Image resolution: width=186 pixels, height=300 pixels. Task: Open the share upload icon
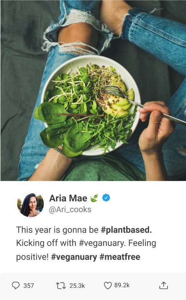[164, 285]
